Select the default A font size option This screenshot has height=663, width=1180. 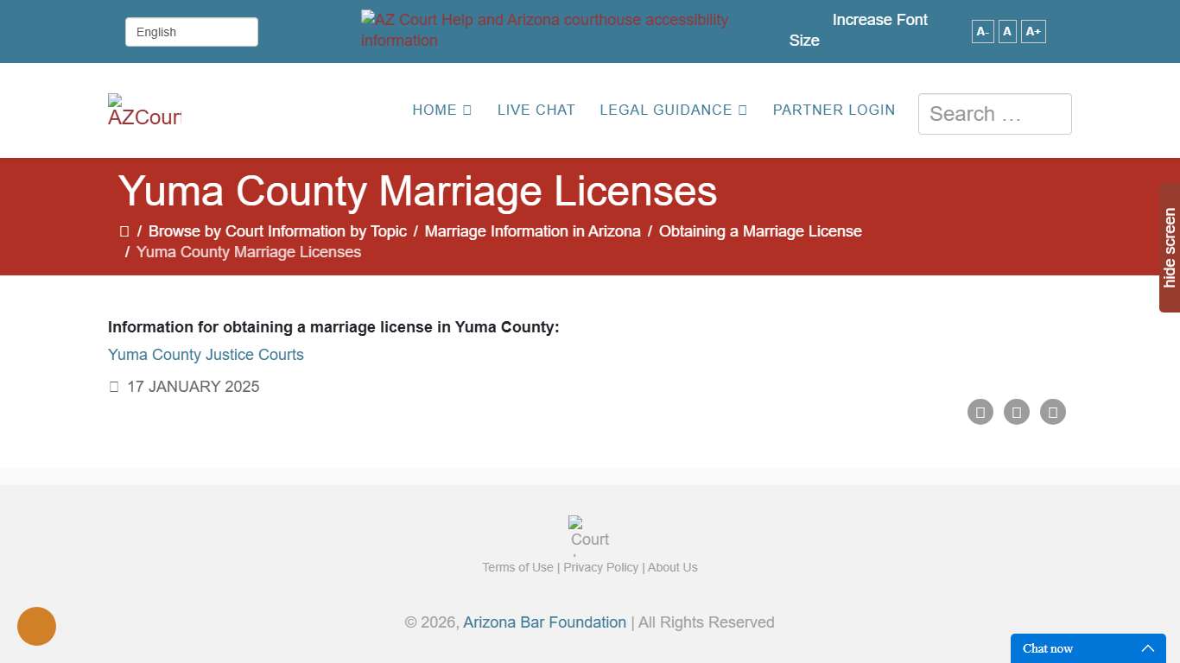tap(1006, 31)
